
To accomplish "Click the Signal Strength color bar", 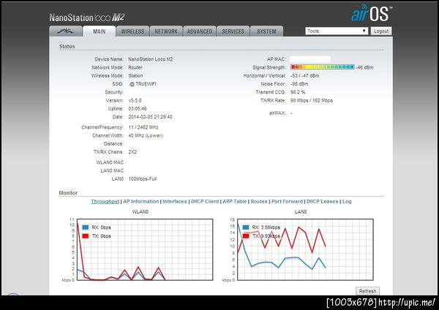I will point(323,67).
